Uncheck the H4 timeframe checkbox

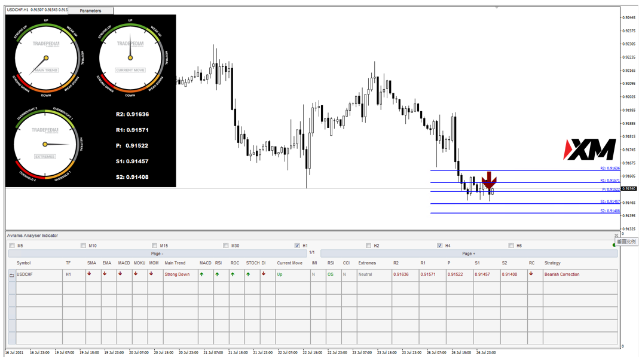(x=440, y=246)
